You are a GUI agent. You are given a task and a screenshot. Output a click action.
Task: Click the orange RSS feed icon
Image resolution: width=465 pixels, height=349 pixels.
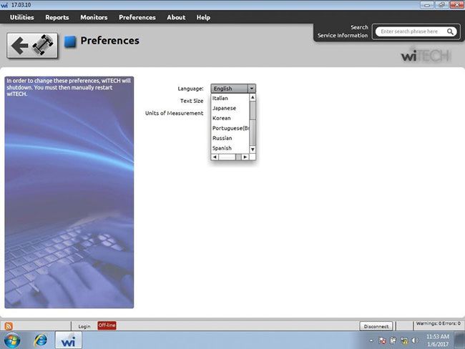(x=9, y=326)
